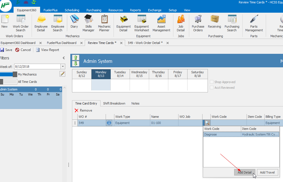Open Purchasing Search
The width and height of the screenshot is (283, 182).
[x=232, y=23]
